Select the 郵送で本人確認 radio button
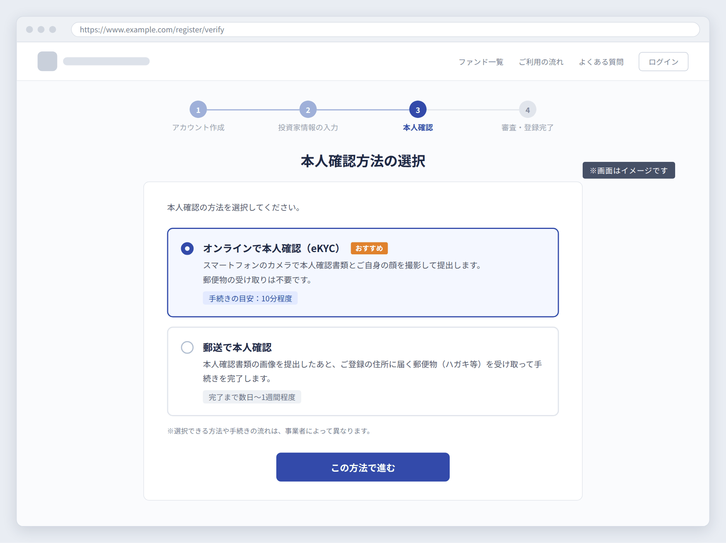This screenshot has height=543, width=726. pos(187,347)
